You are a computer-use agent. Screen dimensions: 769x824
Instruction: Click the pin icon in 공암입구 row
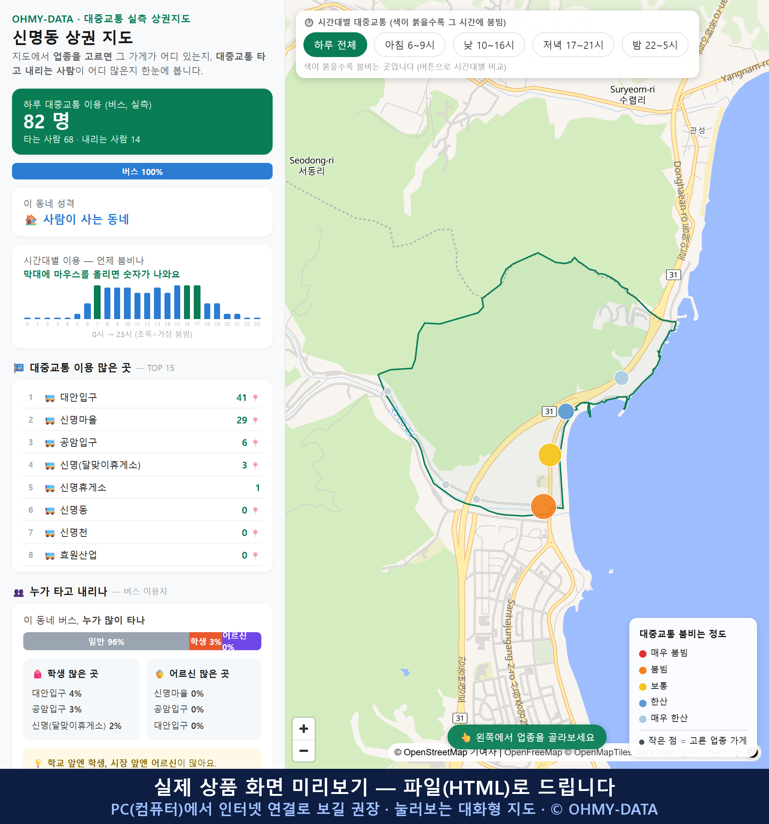coord(255,443)
